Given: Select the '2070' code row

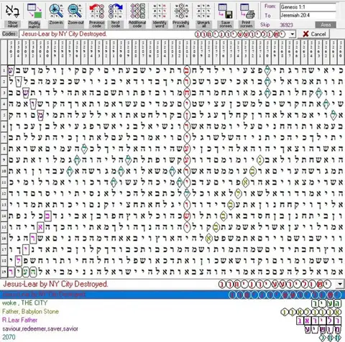Looking at the screenshot, I should (x=172, y=337).
